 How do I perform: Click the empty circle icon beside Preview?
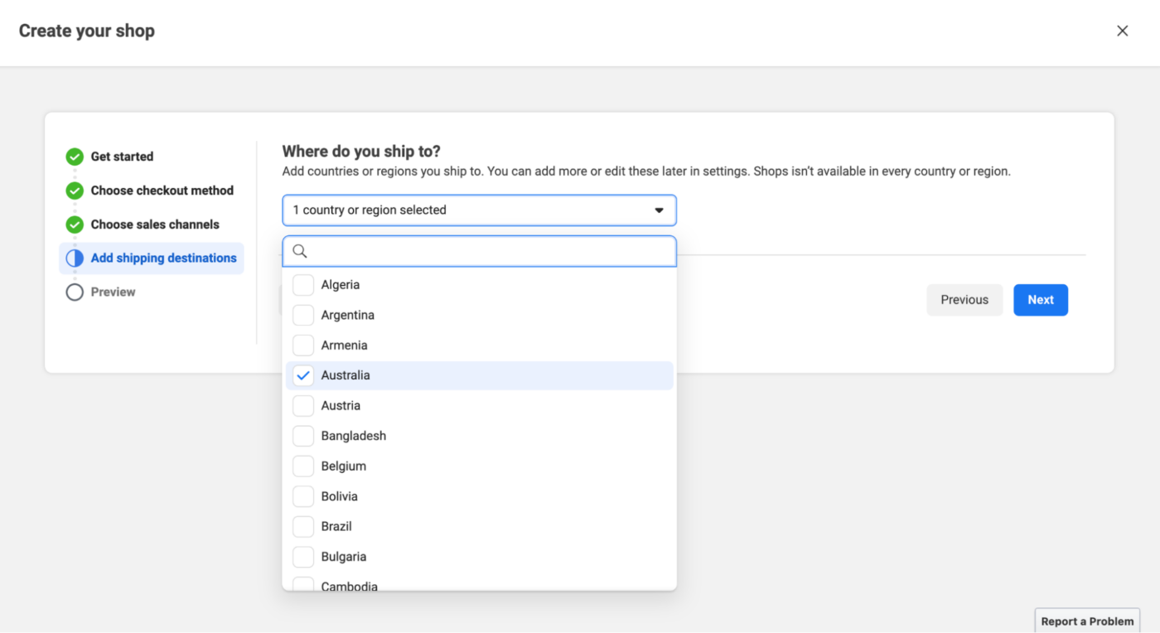pos(74,292)
